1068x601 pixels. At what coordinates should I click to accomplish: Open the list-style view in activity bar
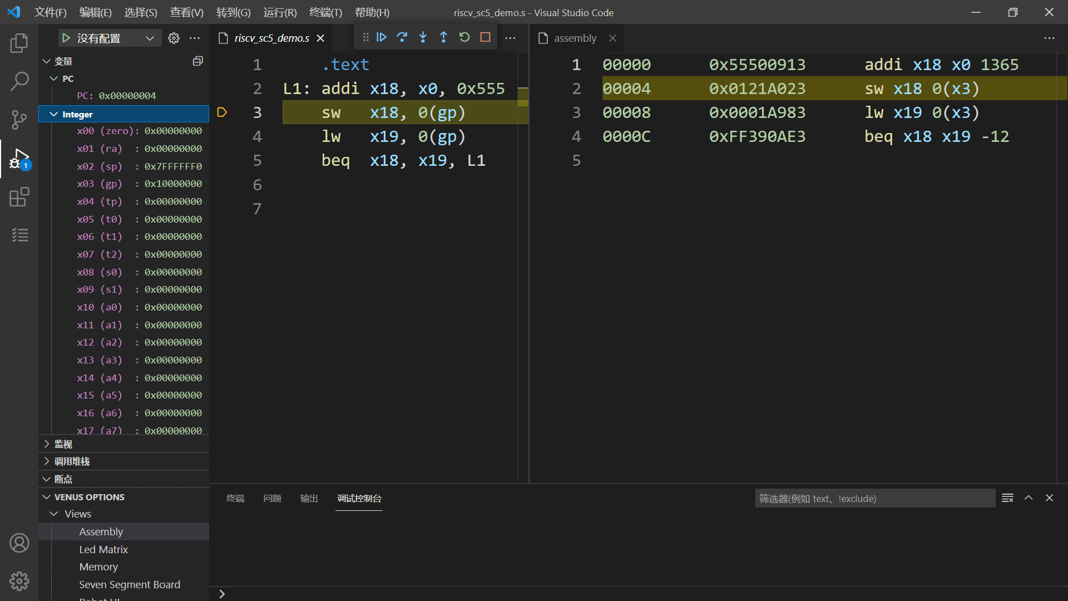[x=19, y=235]
